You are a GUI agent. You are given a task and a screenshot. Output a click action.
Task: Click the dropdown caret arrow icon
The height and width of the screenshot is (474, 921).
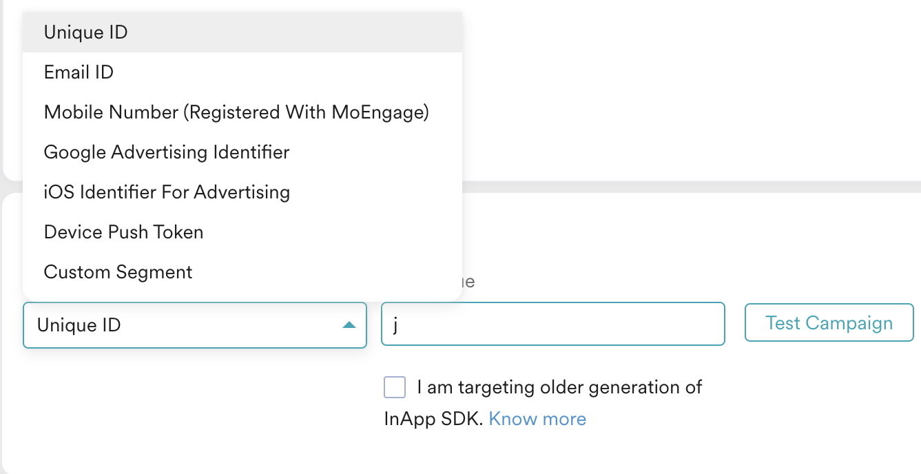[x=349, y=325]
